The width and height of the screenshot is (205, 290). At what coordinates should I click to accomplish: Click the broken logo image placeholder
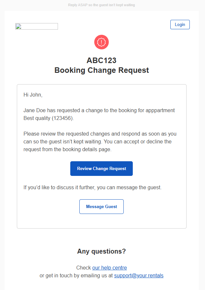[x=37, y=26]
